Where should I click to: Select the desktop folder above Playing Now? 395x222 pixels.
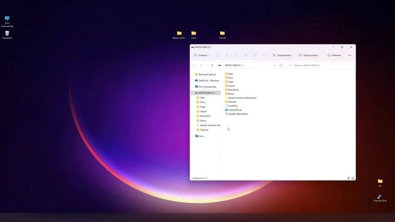point(380,183)
